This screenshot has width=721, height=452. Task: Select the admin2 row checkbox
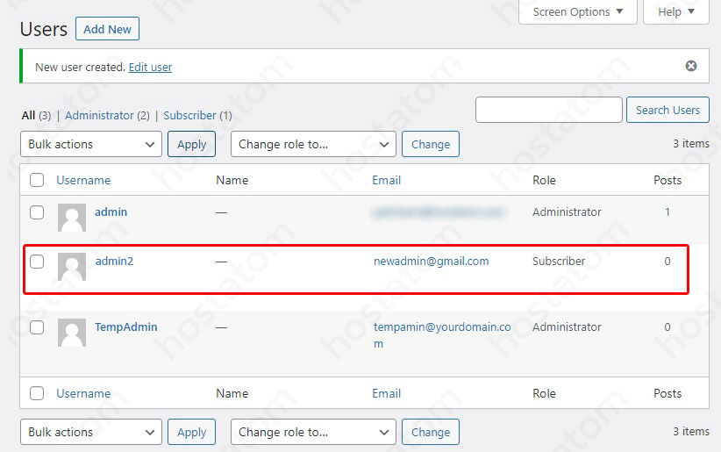pos(37,262)
